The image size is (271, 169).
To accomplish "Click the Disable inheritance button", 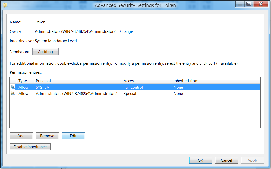I will 30,147.
